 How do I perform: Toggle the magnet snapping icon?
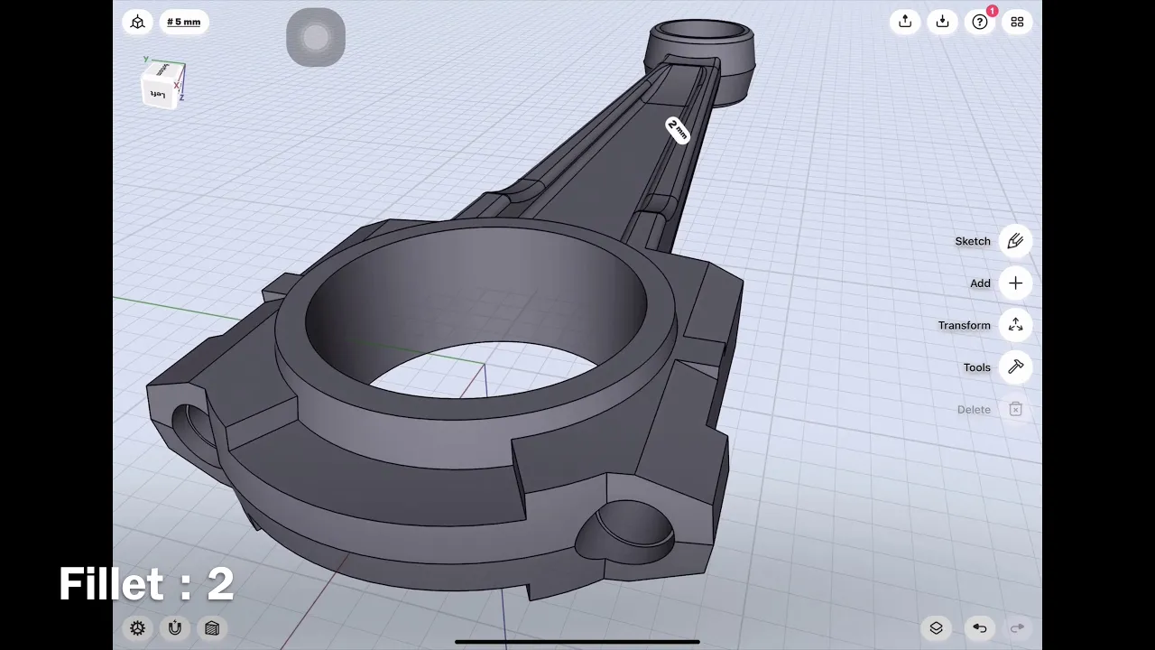(175, 628)
